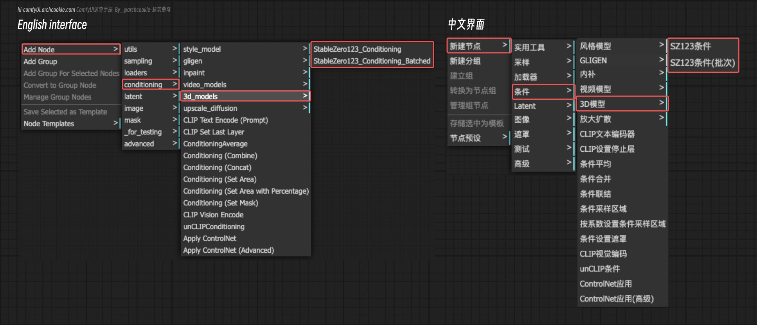Screen dimensions: 757x325
Task: Add CLIP设置停止层 node
Action: tap(622, 149)
